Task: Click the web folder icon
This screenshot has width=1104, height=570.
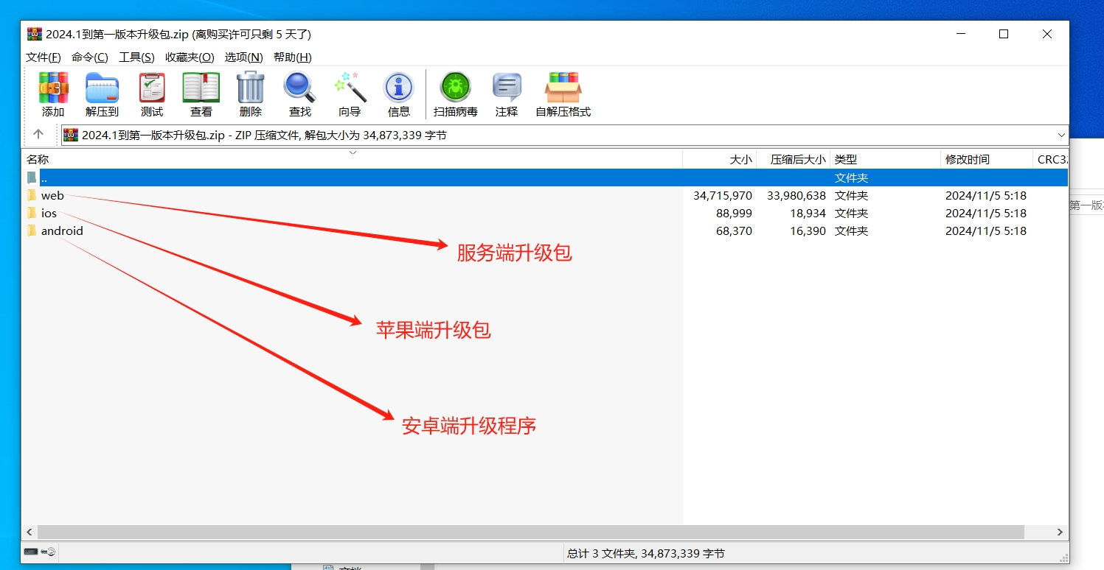Action: click(32, 196)
